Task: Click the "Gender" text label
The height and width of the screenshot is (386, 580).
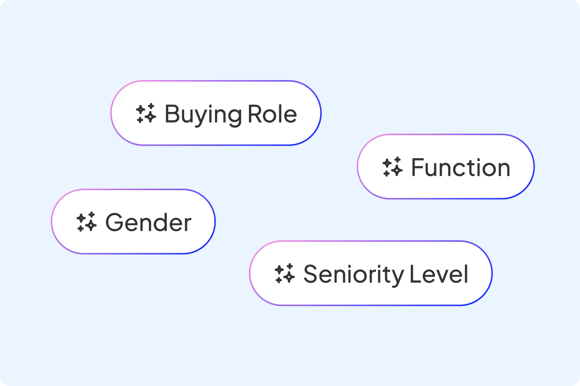Action: point(148,222)
